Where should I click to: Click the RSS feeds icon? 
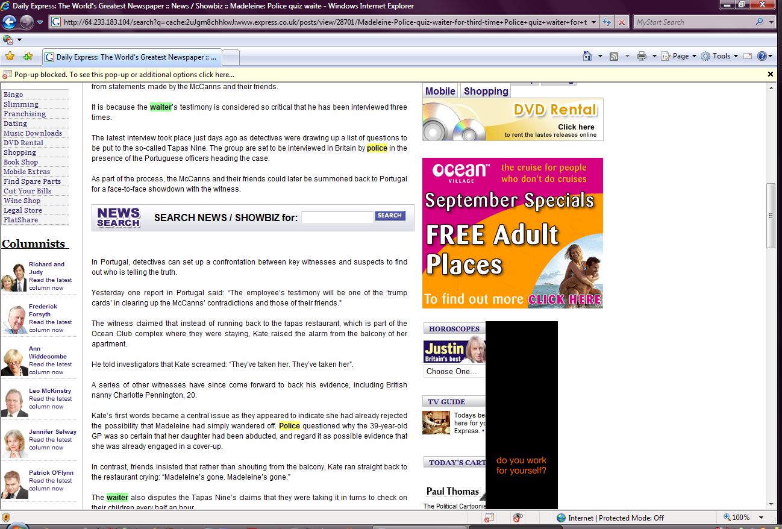pyautogui.click(x=614, y=56)
